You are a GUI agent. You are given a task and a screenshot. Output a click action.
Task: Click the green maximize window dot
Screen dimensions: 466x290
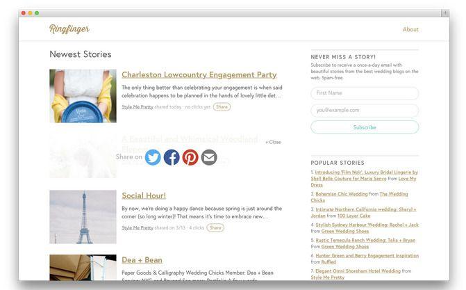point(37,13)
